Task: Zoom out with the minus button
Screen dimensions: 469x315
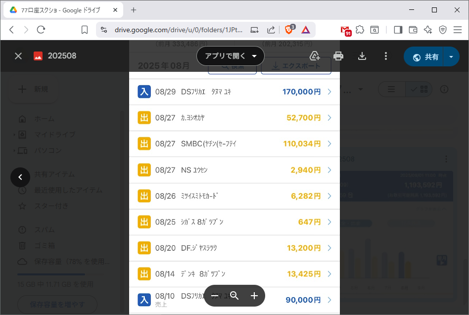Action: click(x=215, y=296)
